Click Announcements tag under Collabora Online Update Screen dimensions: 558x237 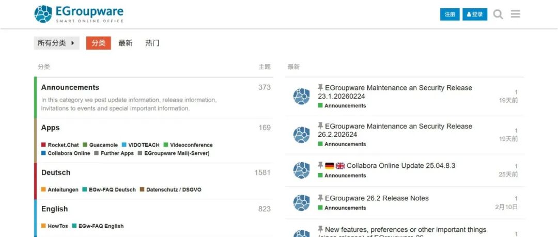[x=342, y=176]
